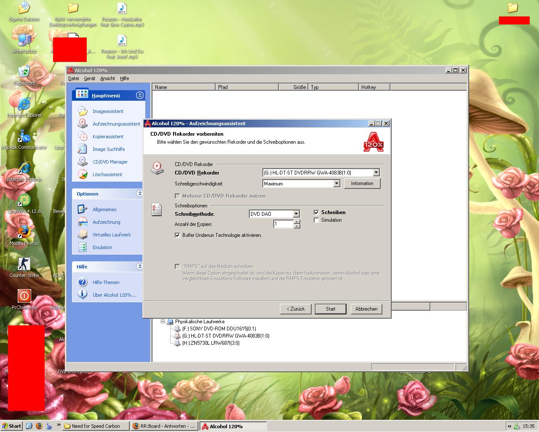Image resolution: width=539 pixels, height=432 pixels.
Task: Open the CD/DVD Rekorder drive dropdown
Action: click(x=376, y=172)
